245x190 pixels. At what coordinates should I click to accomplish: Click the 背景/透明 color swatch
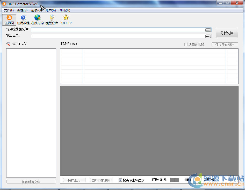pyautogui.click(x=175, y=180)
